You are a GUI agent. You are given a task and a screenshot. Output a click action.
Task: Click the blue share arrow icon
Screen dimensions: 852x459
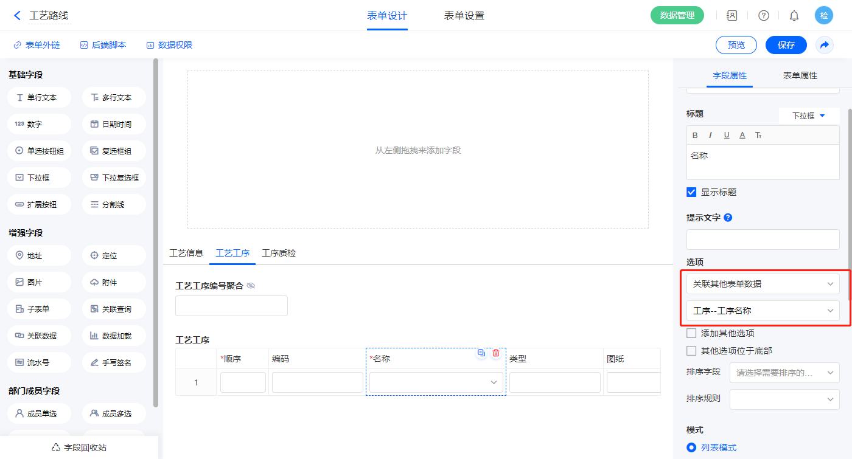point(825,45)
